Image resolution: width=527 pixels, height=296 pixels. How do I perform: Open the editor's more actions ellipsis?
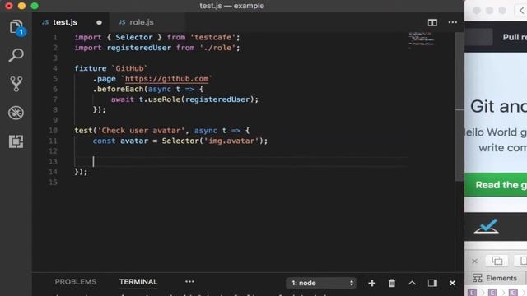452,22
